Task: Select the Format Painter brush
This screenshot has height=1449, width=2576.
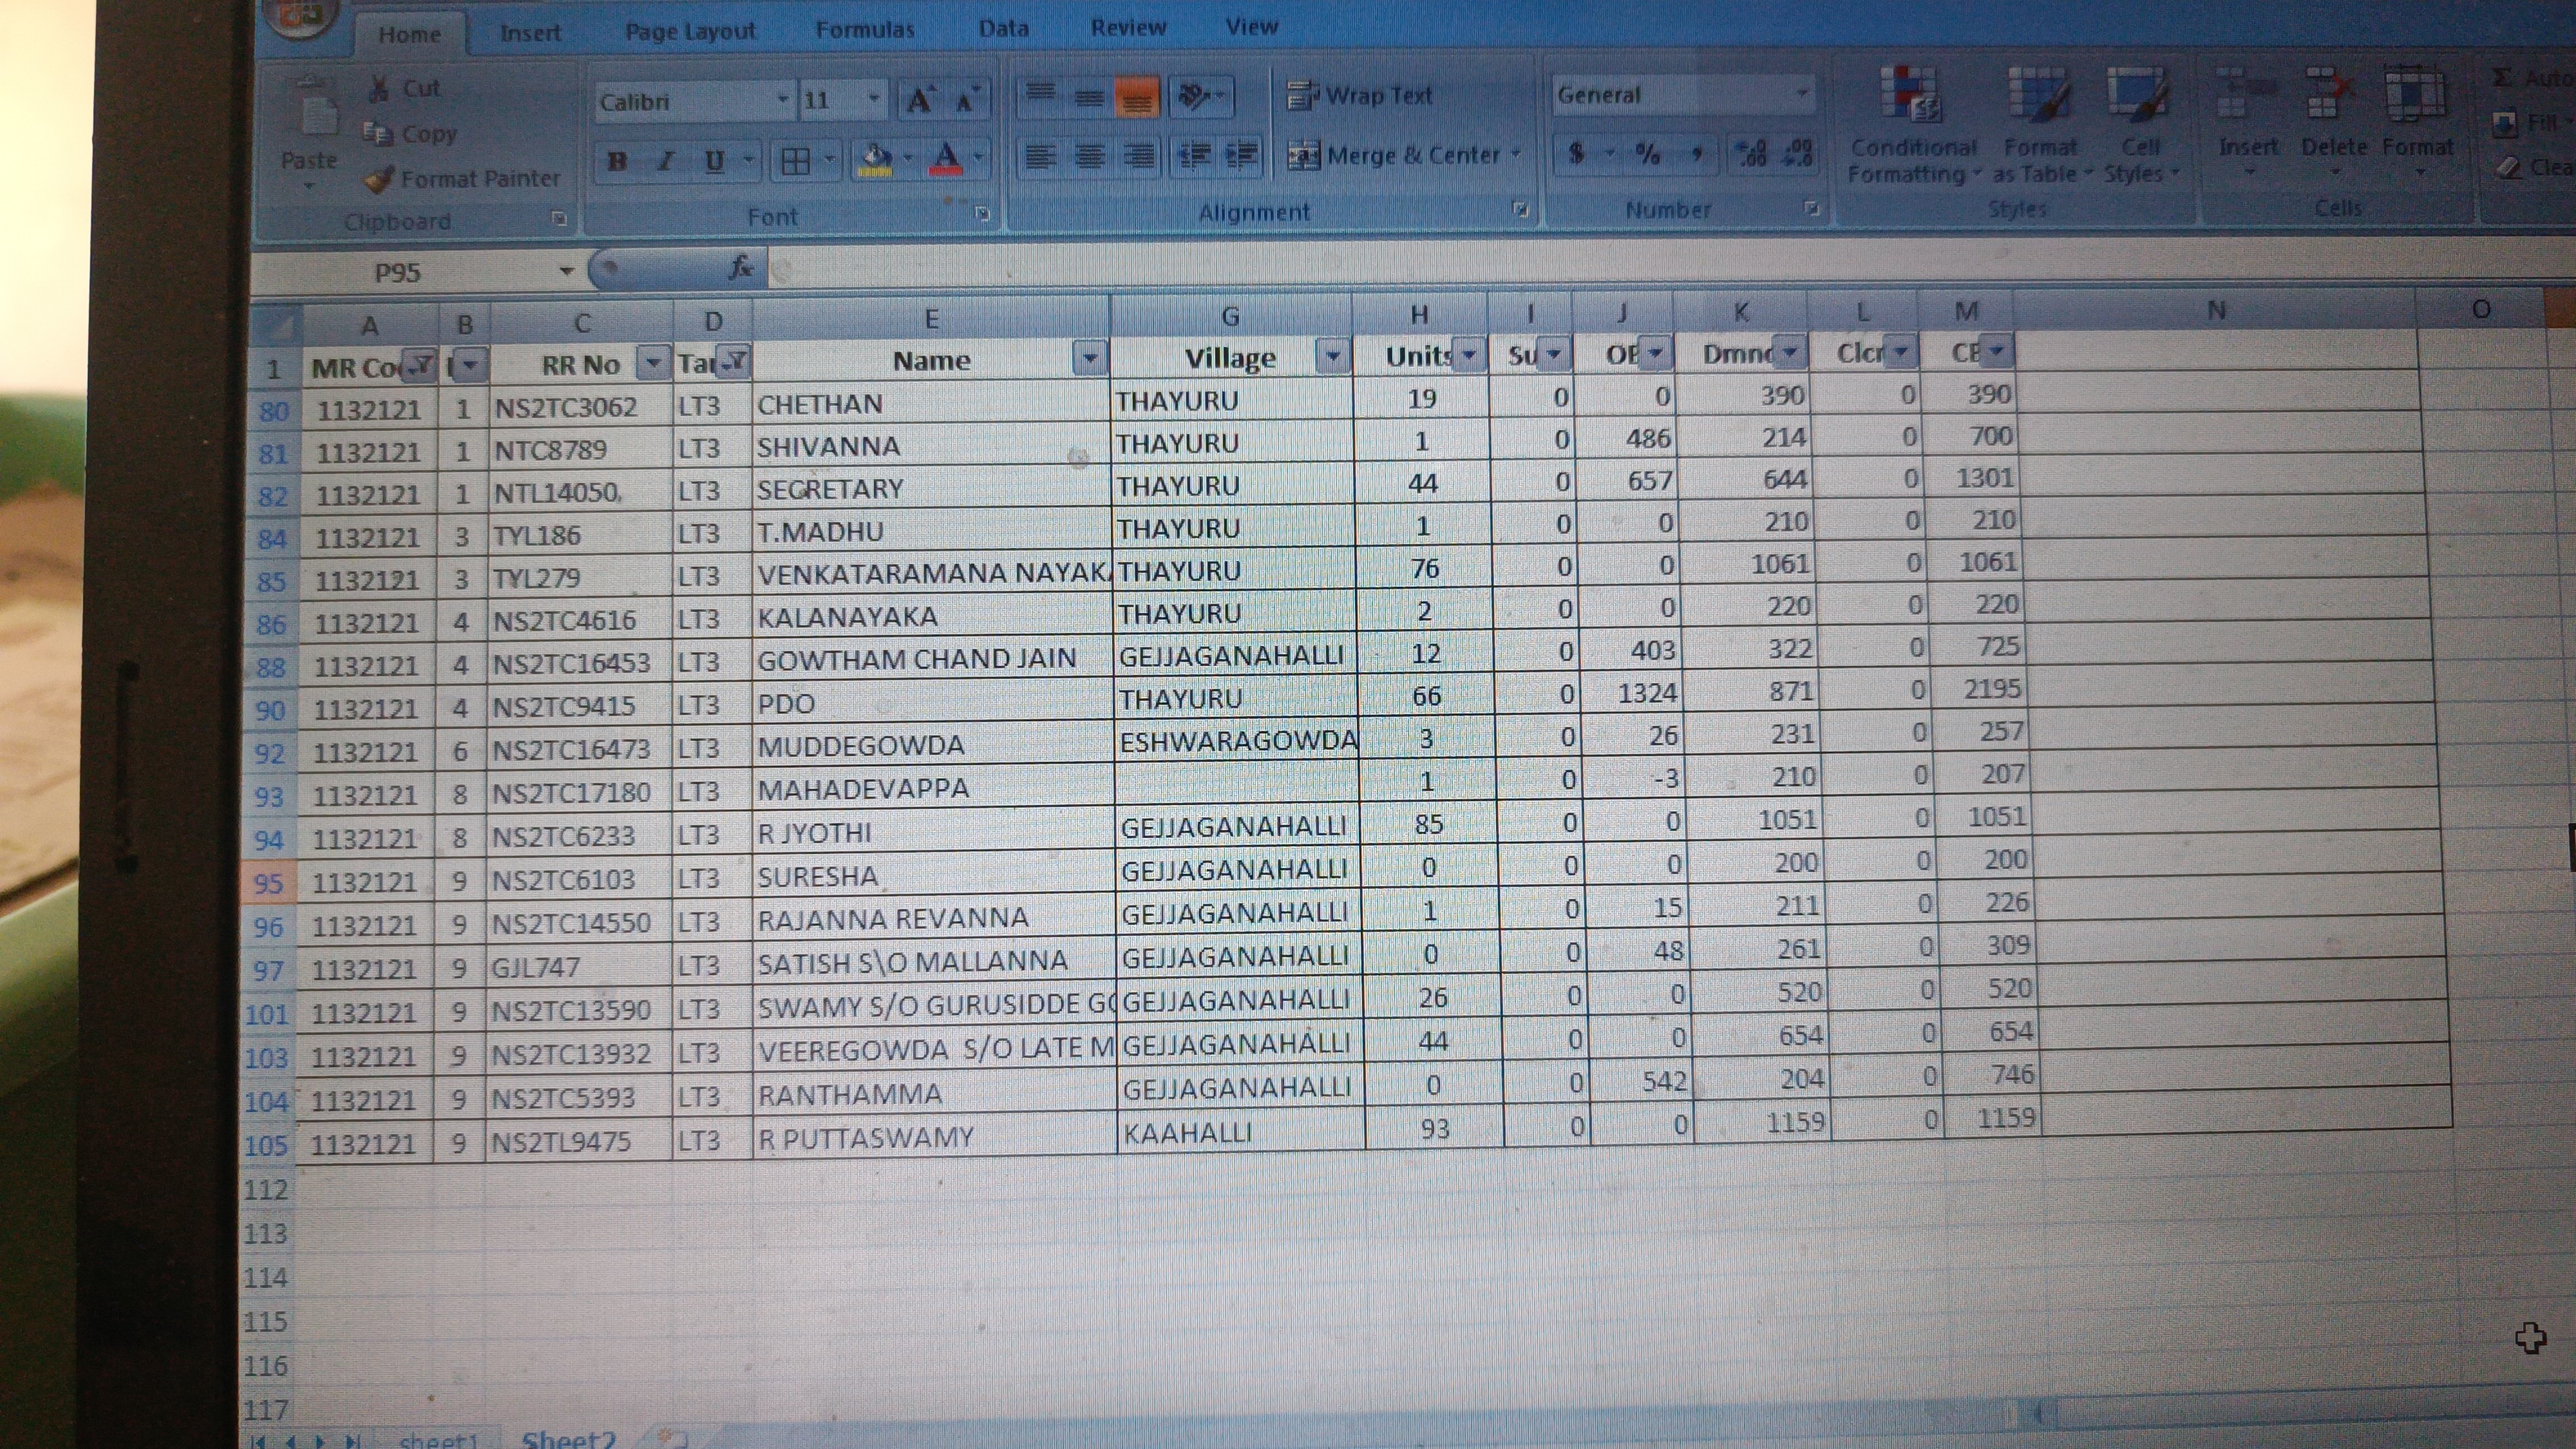Action: click(378, 179)
